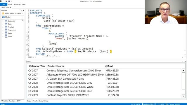Select the Promotion table icon
The height and width of the screenshot is (105, 187).
(x=6, y=30)
